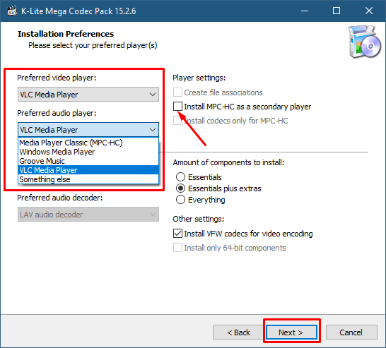The image size is (386, 348).
Task: Click the codec pack box and disc icon
Action: pos(365,42)
